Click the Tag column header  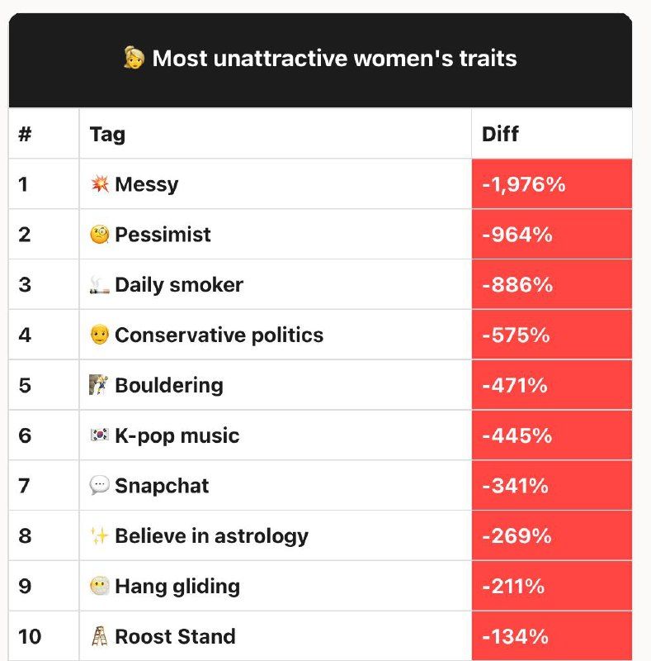point(107,134)
